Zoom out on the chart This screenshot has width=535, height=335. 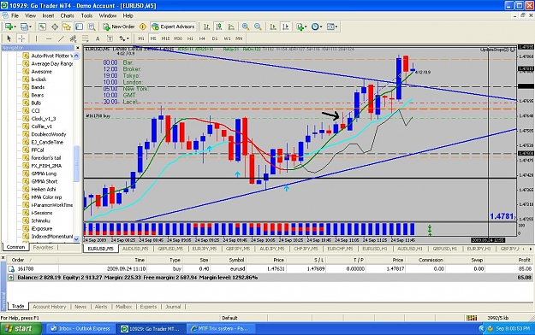258,26
